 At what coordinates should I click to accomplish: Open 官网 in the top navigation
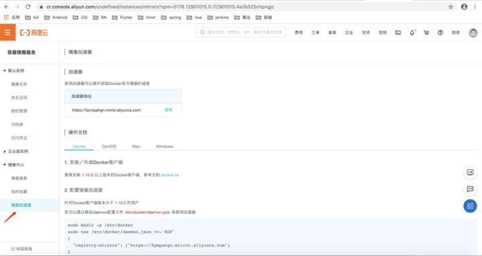click(x=382, y=33)
